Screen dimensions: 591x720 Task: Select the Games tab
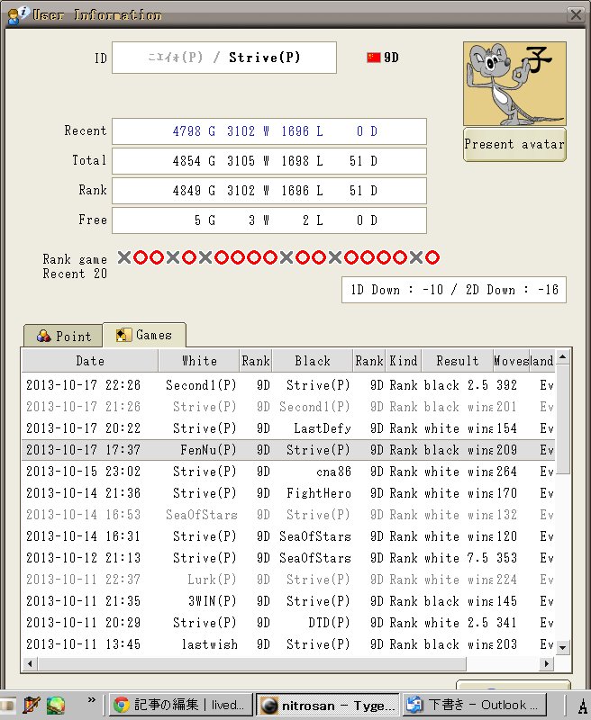pos(144,335)
